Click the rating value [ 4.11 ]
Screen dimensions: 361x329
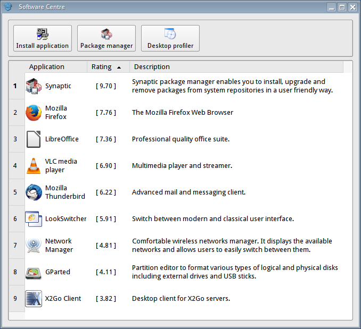click(x=106, y=272)
